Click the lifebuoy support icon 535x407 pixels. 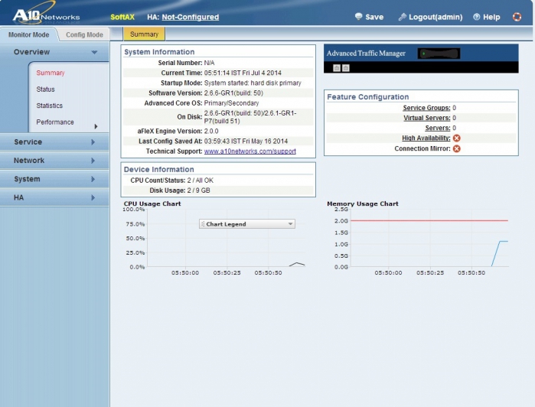(517, 17)
